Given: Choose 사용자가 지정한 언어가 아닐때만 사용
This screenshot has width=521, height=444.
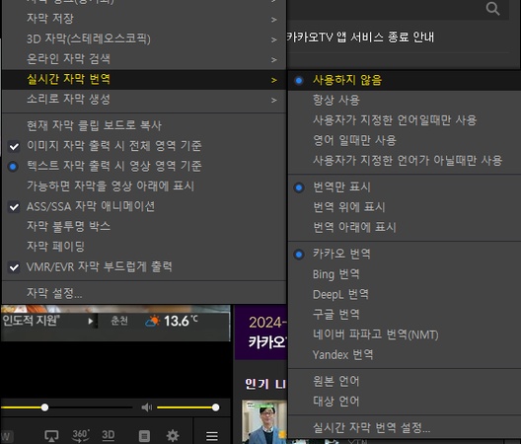Looking at the screenshot, I should (x=405, y=161).
